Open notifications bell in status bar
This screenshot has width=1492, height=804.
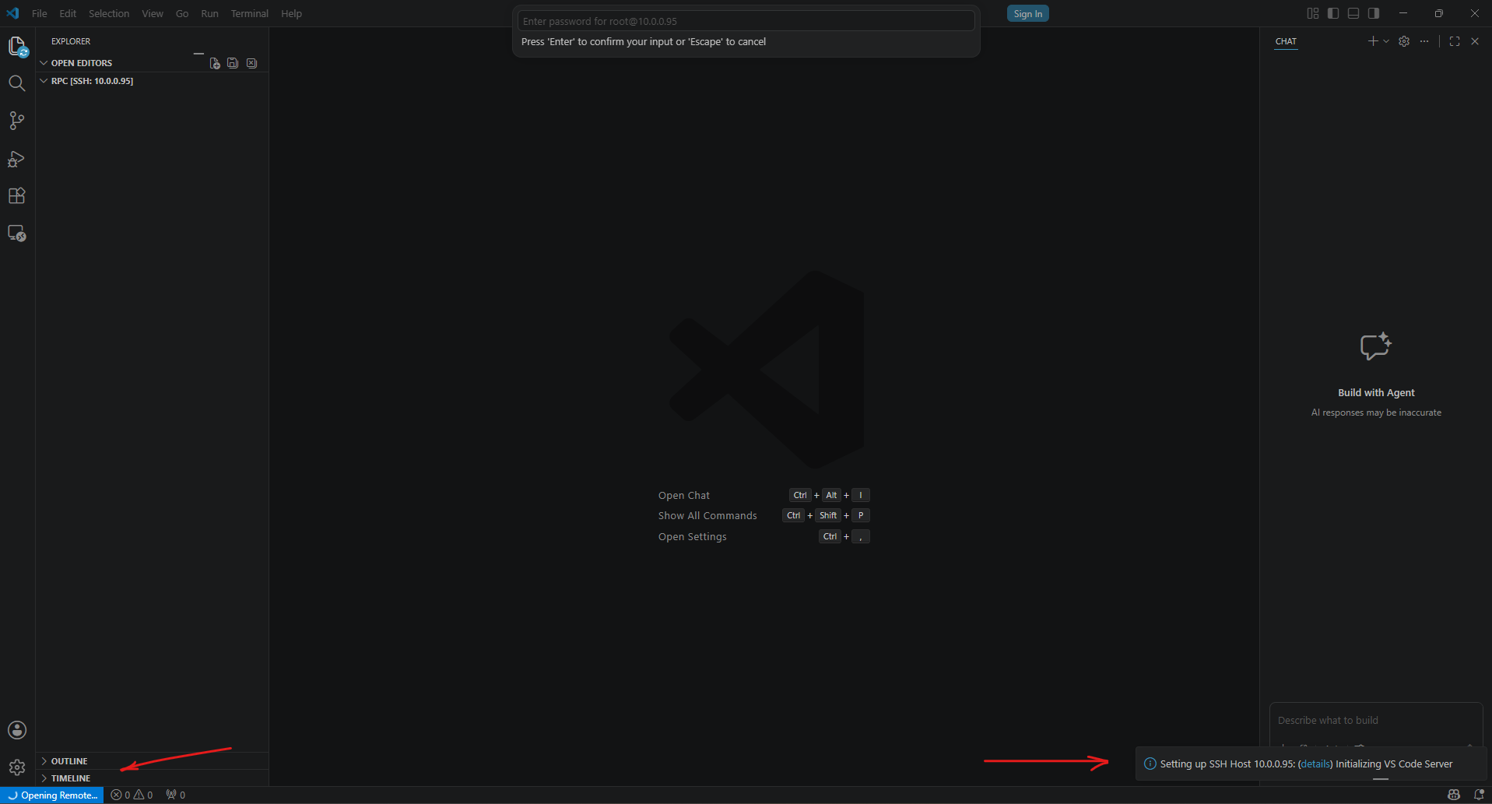[x=1479, y=795]
